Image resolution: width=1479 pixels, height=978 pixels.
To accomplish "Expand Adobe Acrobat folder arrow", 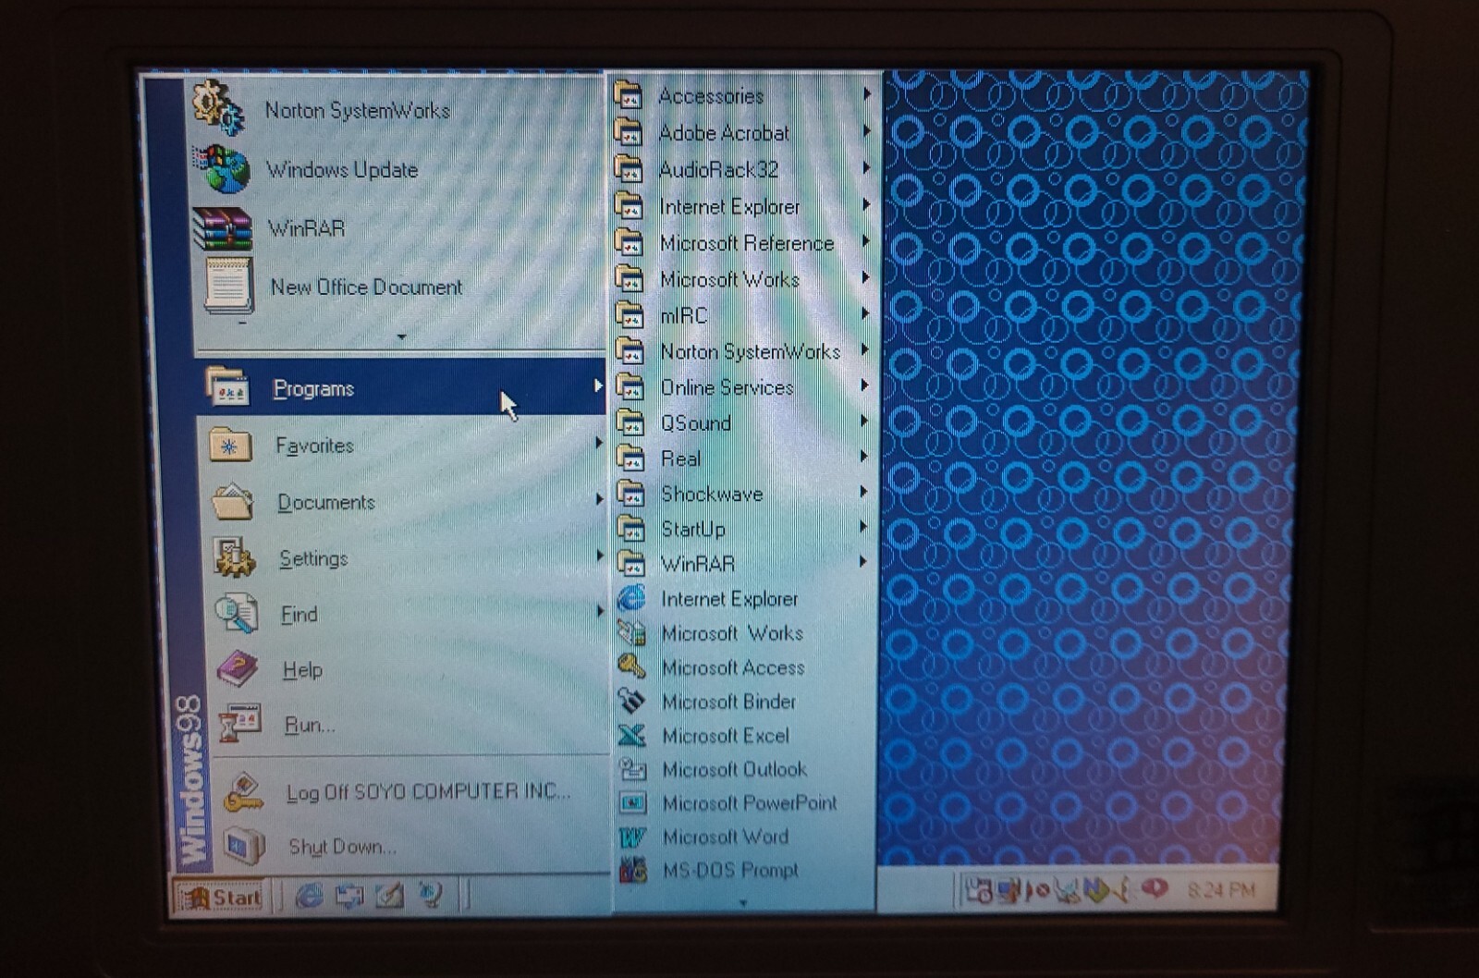I will click(867, 131).
